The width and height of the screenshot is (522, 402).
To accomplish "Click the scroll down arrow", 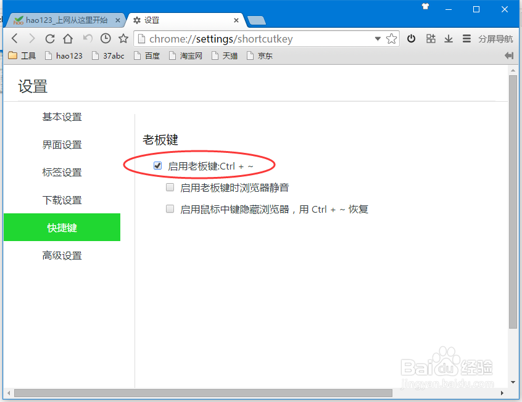I will (x=513, y=382).
